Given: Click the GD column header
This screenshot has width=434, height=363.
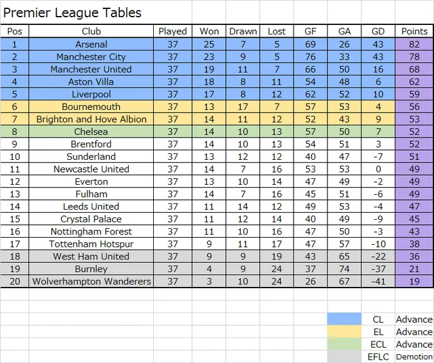Looking at the screenshot, I should (378, 31).
